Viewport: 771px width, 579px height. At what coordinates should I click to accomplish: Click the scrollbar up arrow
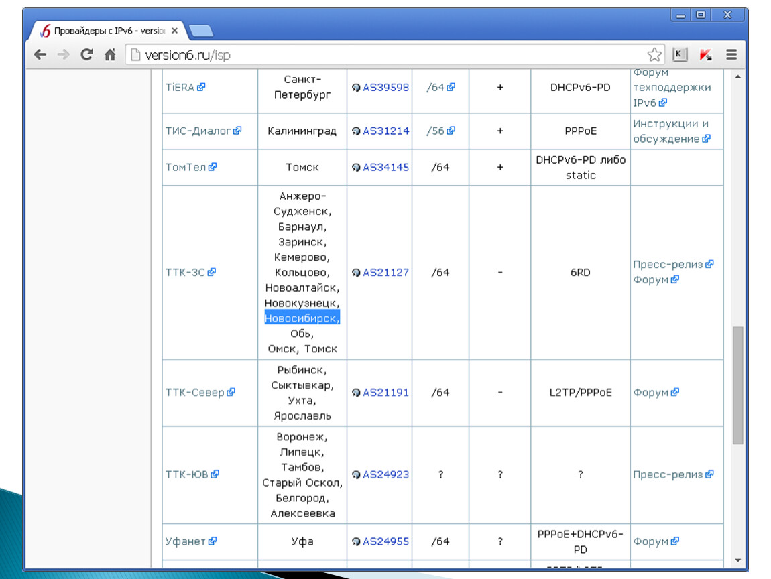[737, 77]
